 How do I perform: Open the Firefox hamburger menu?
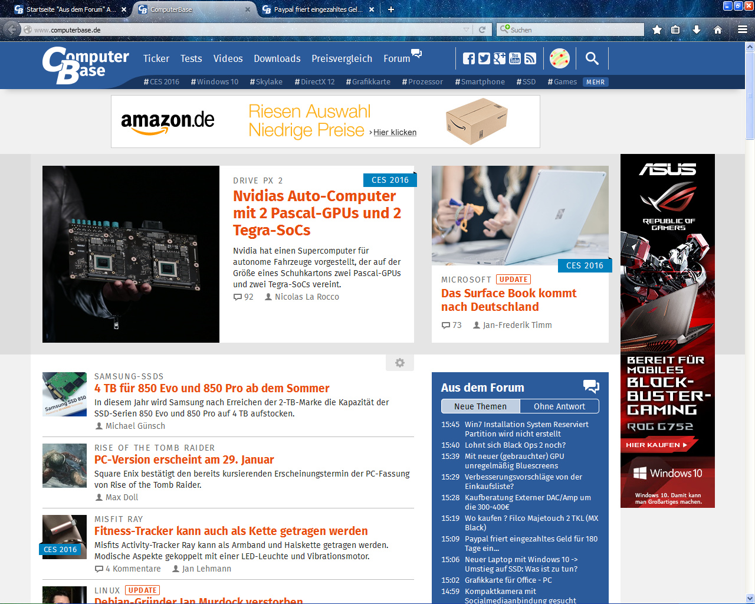point(743,29)
